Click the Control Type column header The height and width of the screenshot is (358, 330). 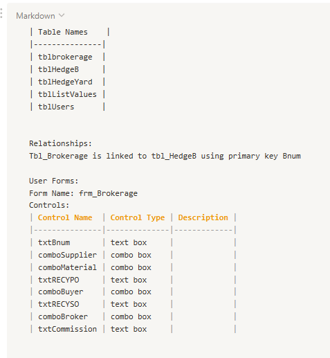[138, 217]
